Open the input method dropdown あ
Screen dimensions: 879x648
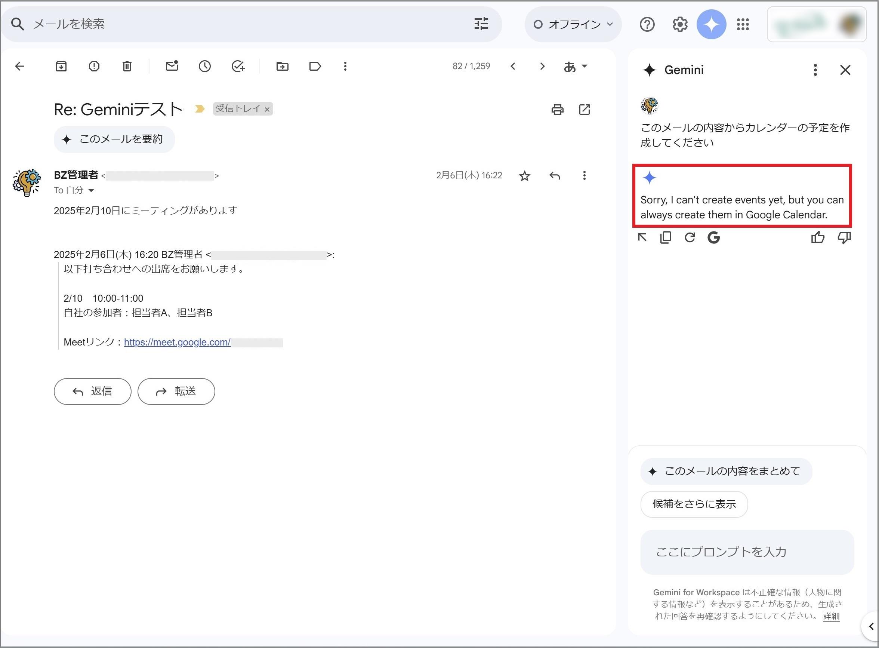(576, 67)
